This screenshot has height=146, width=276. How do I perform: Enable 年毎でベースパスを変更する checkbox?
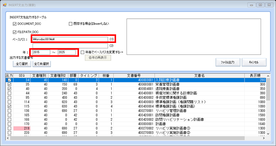pos(82,52)
